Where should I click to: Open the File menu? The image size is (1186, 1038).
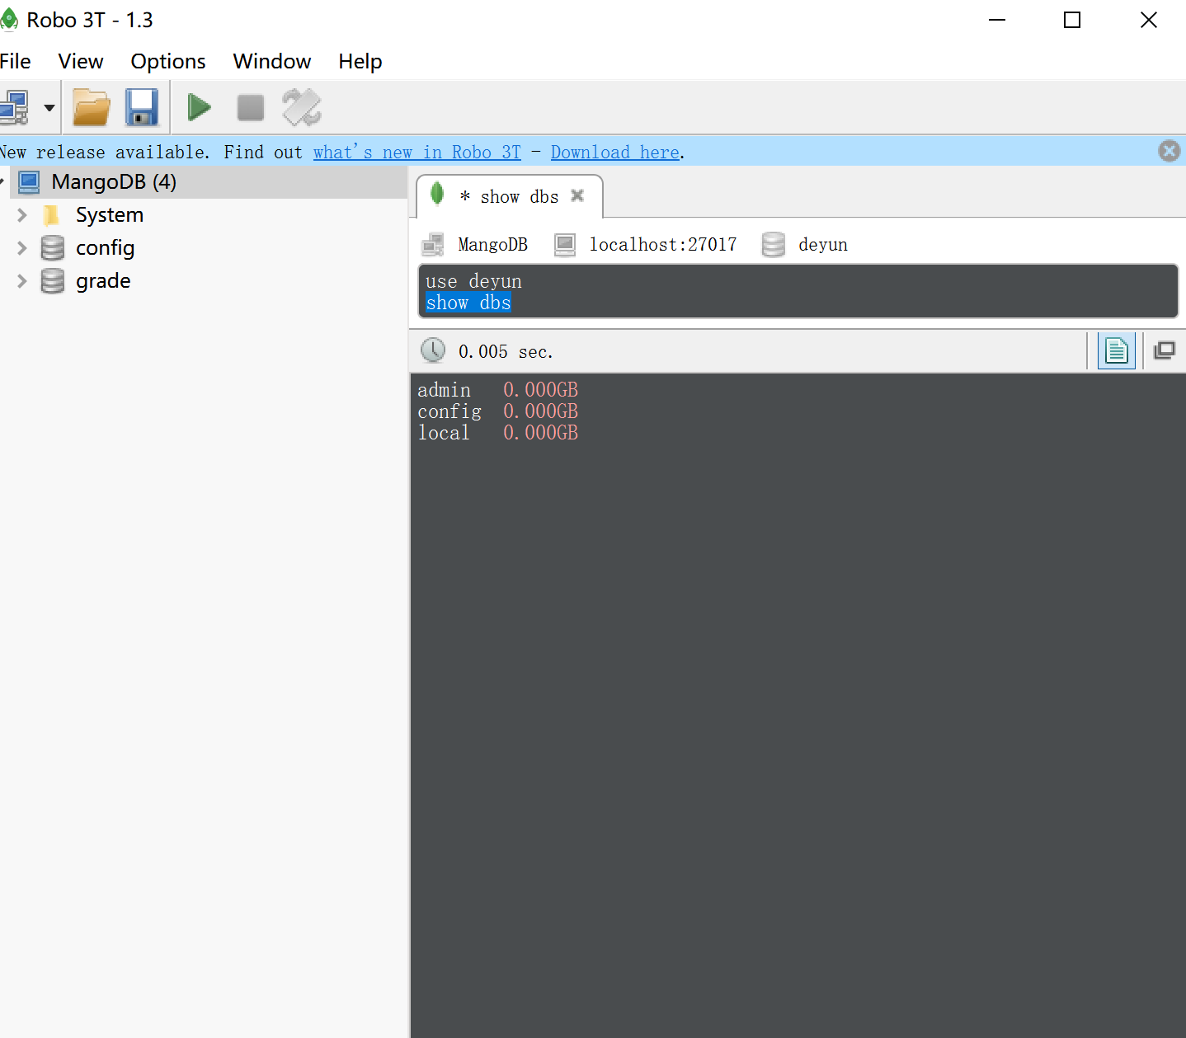point(16,61)
